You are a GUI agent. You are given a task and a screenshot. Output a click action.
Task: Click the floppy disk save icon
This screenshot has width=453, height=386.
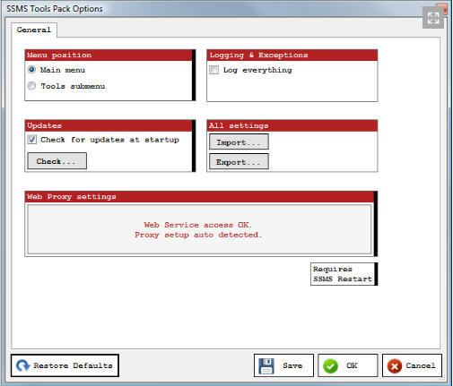pyautogui.click(x=266, y=365)
